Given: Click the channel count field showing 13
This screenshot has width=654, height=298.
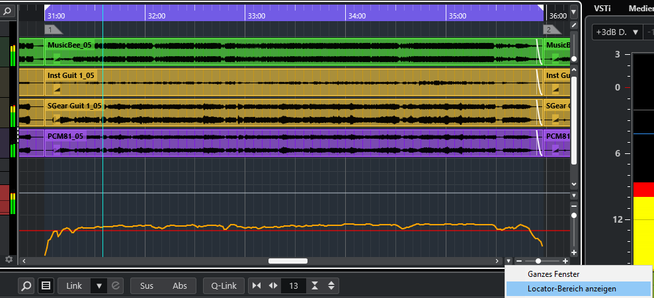Looking at the screenshot, I should pyautogui.click(x=294, y=286).
